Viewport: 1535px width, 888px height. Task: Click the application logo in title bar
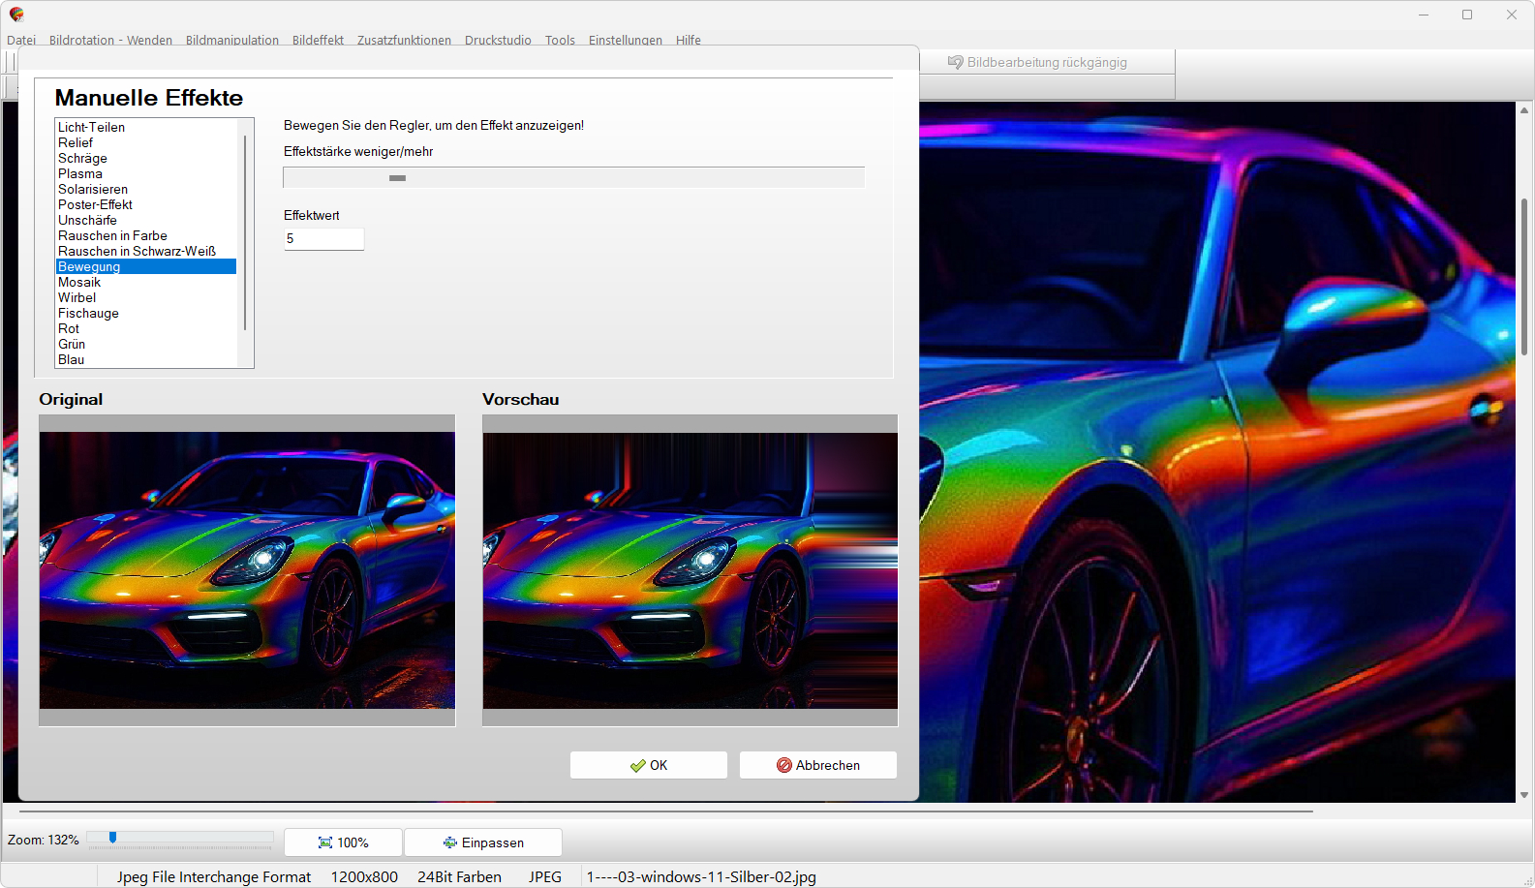(x=16, y=15)
